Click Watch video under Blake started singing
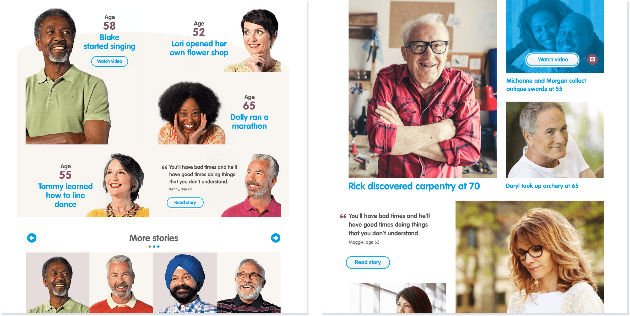 pyautogui.click(x=110, y=61)
